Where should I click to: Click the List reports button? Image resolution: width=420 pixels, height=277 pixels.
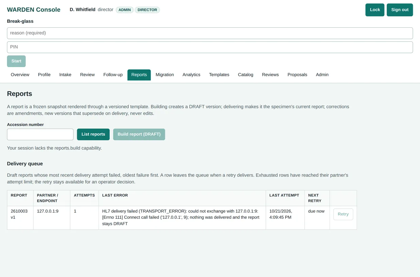click(x=93, y=134)
